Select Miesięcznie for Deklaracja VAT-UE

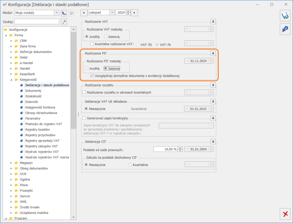pos(86,109)
